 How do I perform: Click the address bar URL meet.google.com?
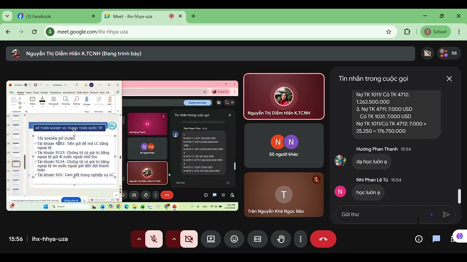92,32
